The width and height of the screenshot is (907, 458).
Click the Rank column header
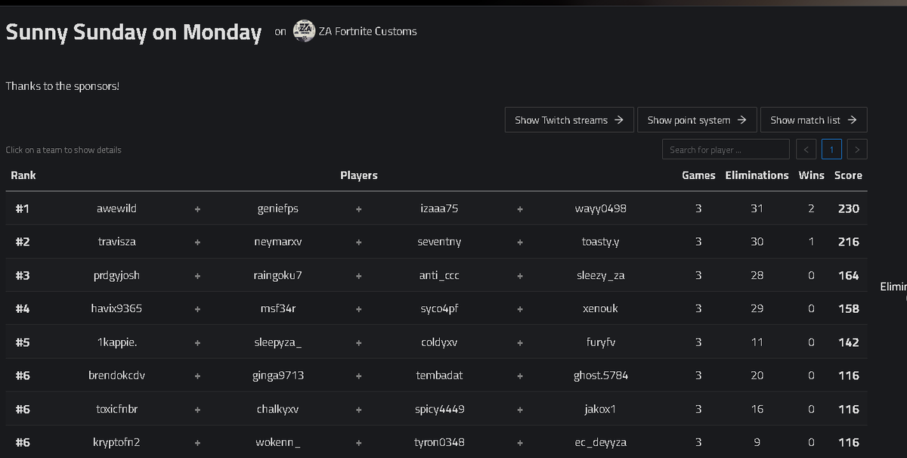click(x=23, y=175)
